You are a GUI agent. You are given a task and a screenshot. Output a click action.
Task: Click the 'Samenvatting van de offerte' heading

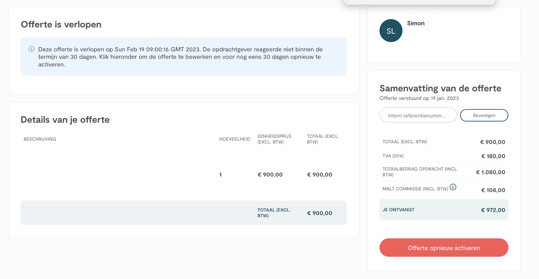(x=440, y=89)
